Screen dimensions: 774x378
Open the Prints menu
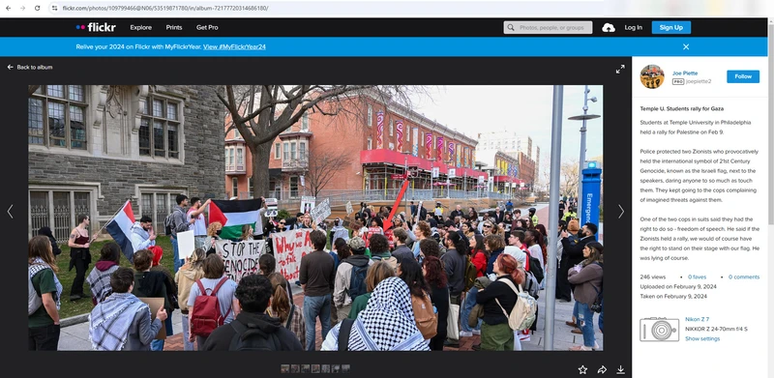click(174, 28)
